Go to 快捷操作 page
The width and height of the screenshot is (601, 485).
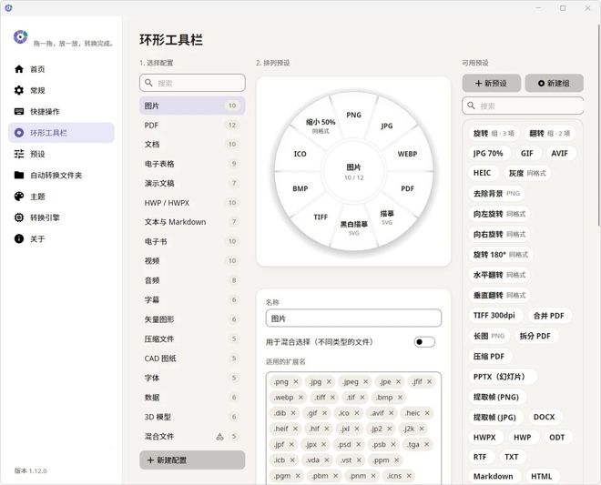[61, 112]
